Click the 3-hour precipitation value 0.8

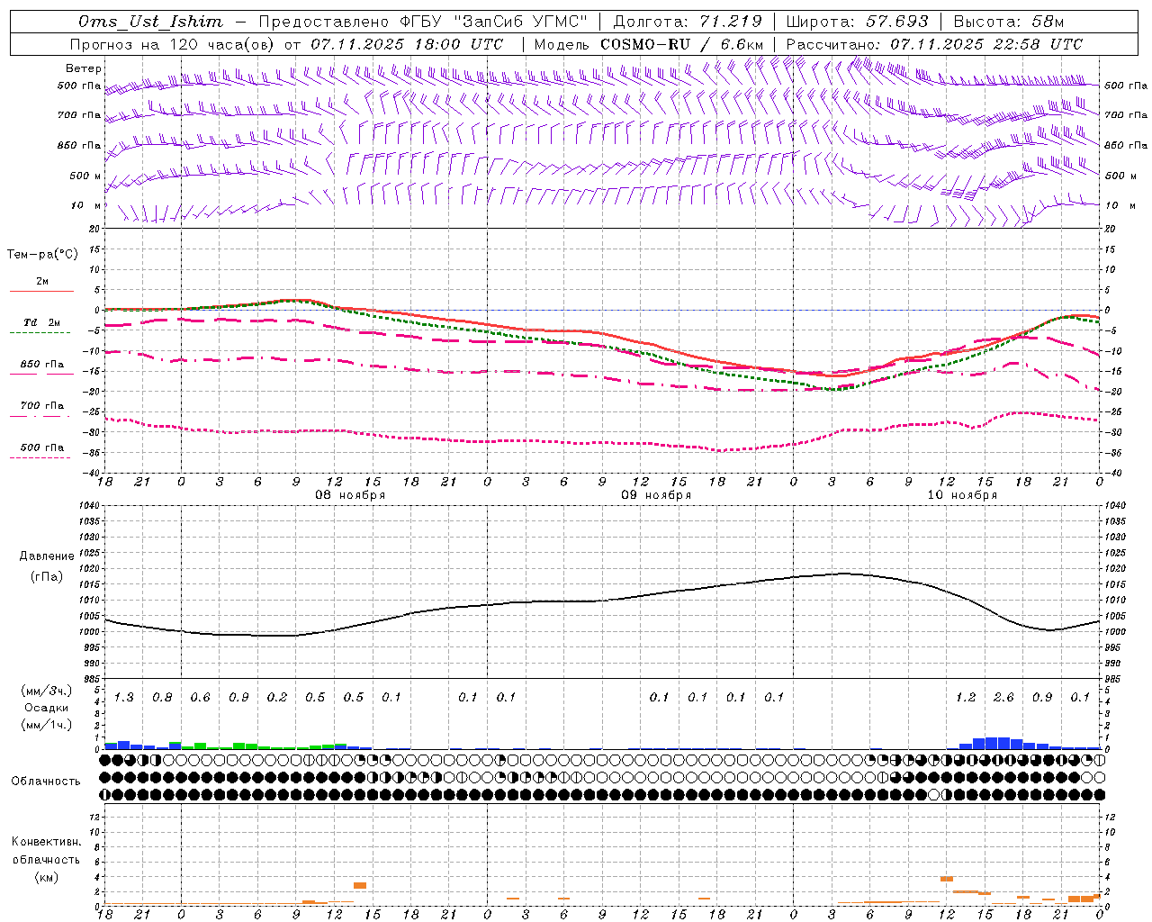click(x=162, y=698)
